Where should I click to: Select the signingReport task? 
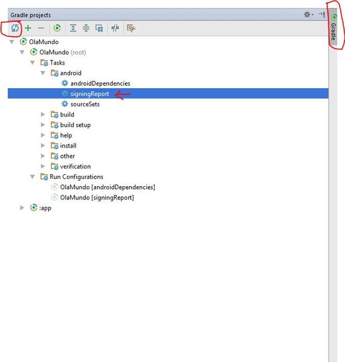tap(89, 94)
